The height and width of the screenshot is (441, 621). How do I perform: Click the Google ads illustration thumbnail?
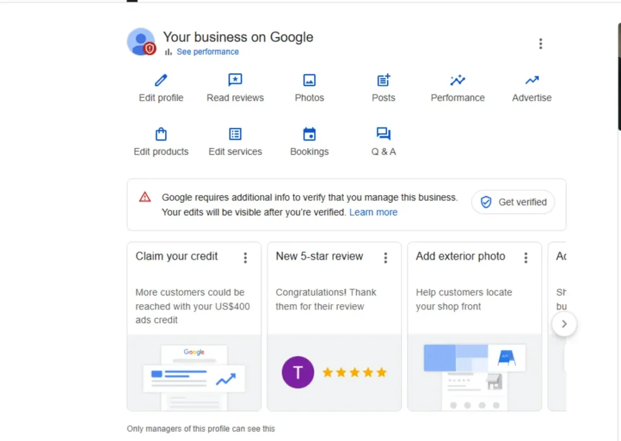click(x=194, y=373)
